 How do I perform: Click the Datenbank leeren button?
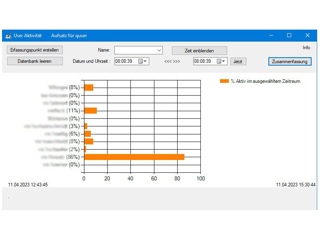(x=34, y=61)
